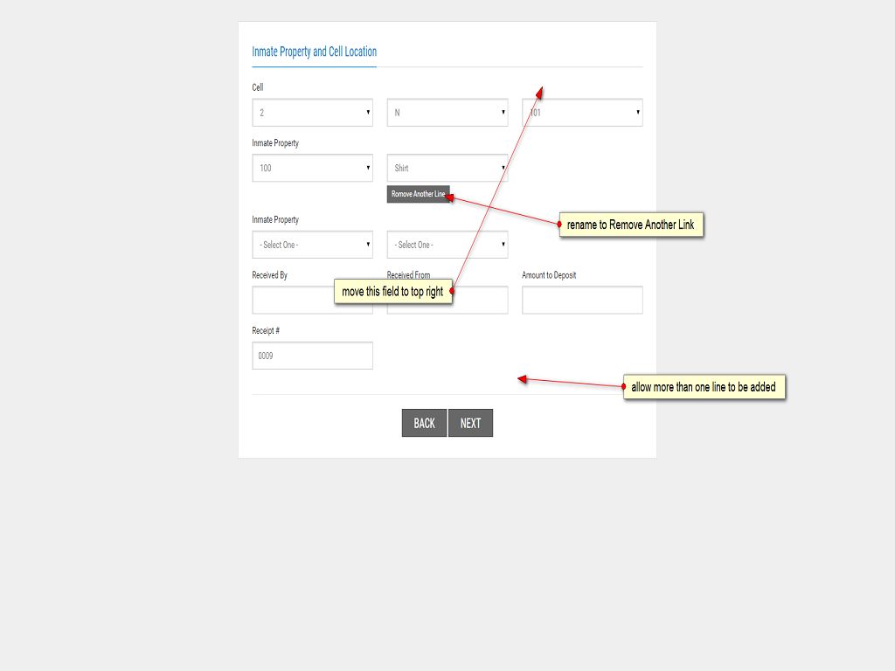Click the Receipt # field containing 0009
The height and width of the screenshot is (671, 895).
point(312,356)
